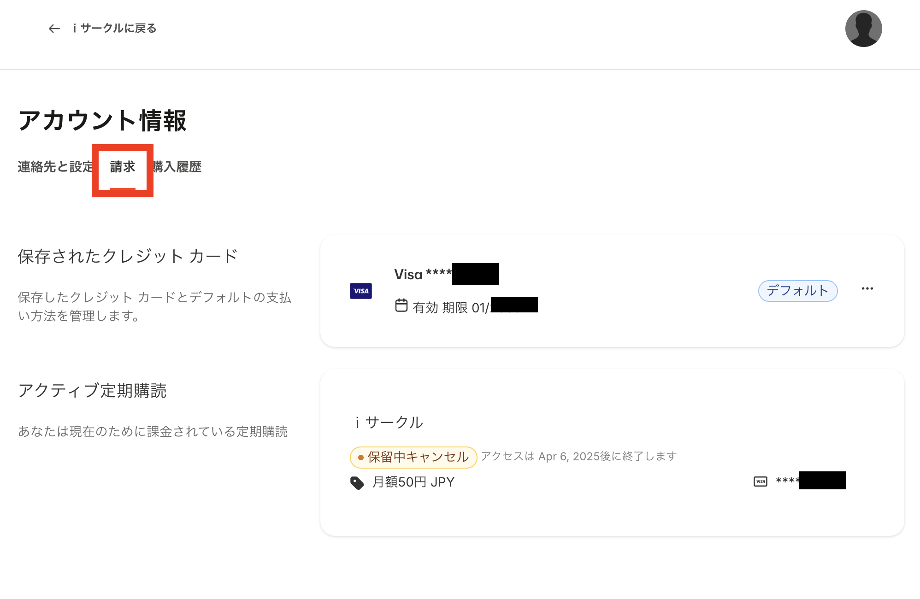
Task: Click the saved credit card panel
Action: point(613,291)
